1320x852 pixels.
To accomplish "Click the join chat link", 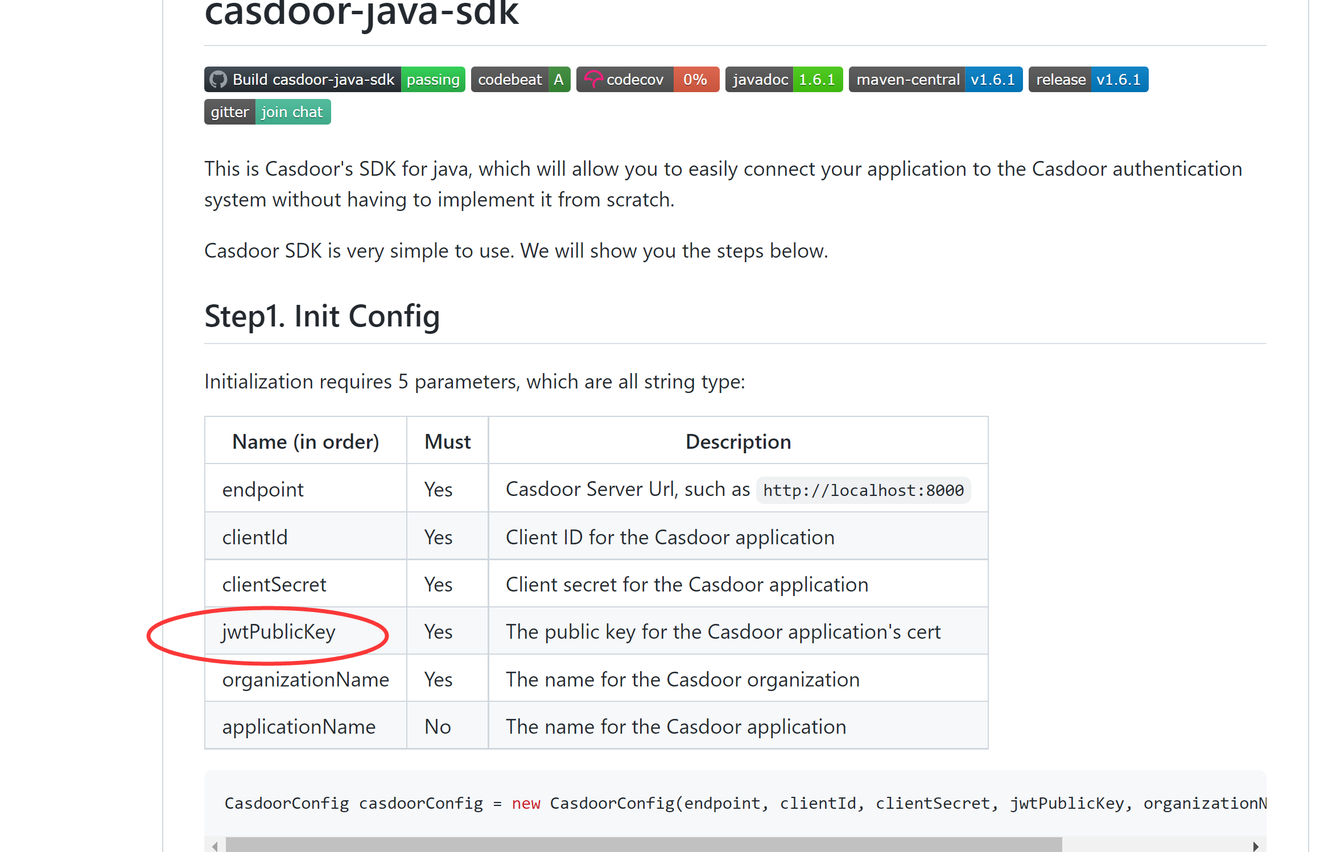I will pos(292,111).
